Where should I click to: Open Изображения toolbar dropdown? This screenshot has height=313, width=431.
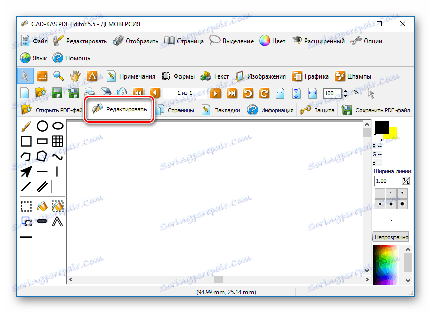coord(261,76)
